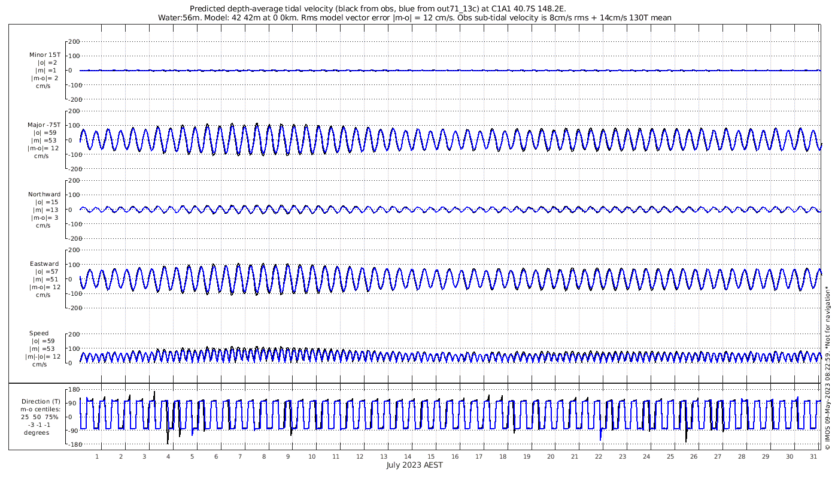Click '|m-o|= 2' in the Minor panel
This screenshot has height=479, width=838.
(45, 78)
